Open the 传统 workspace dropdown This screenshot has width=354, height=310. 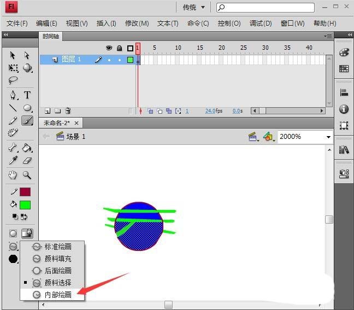coord(194,8)
